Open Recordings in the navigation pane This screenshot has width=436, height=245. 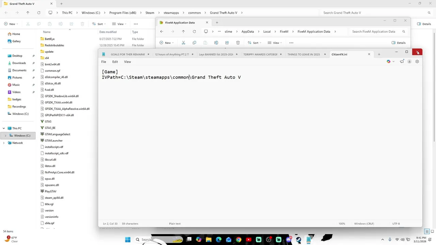[19, 107]
